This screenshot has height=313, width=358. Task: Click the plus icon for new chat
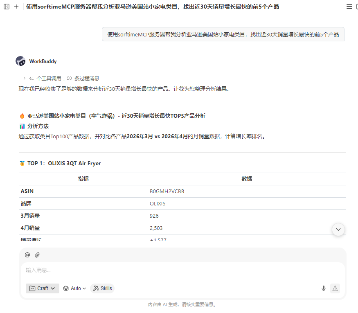click(x=16, y=7)
